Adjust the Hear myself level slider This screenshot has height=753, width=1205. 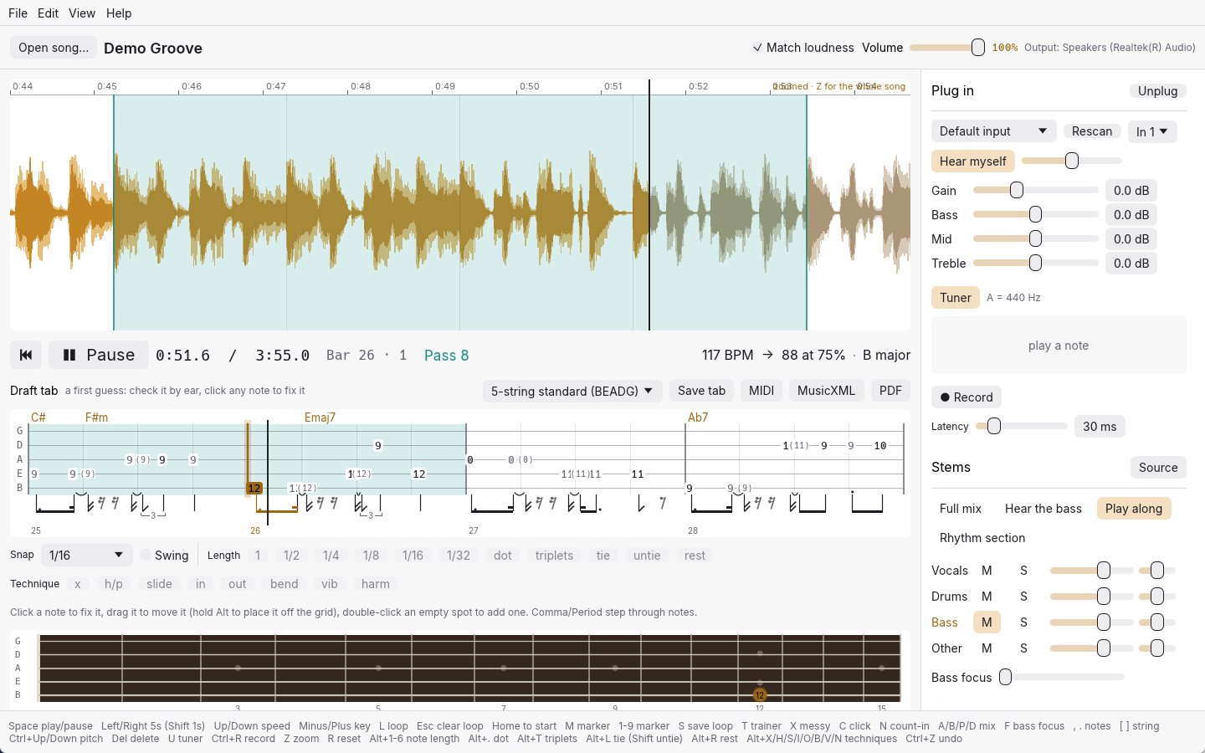[x=1072, y=161]
